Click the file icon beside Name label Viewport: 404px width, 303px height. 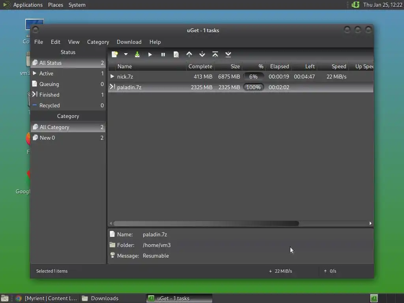[x=112, y=234]
